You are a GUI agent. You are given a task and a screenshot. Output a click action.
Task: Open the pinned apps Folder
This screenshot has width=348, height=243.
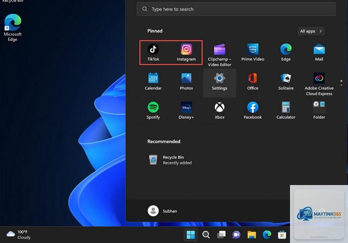[319, 111]
